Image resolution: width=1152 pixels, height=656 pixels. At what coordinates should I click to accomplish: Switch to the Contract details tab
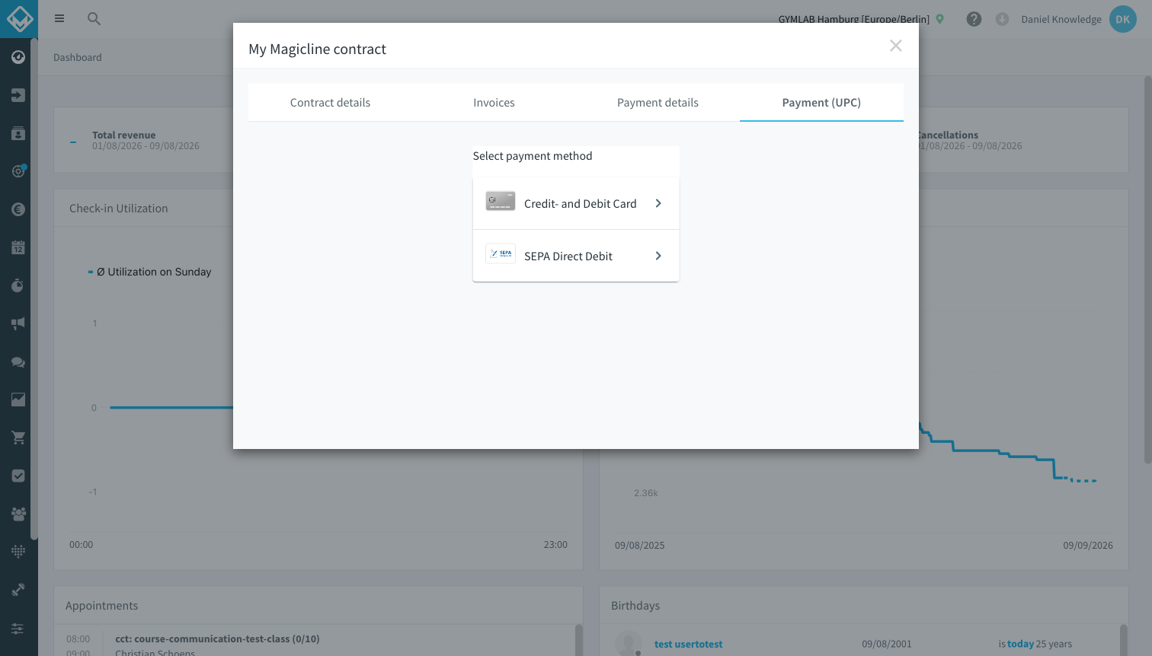click(x=330, y=103)
